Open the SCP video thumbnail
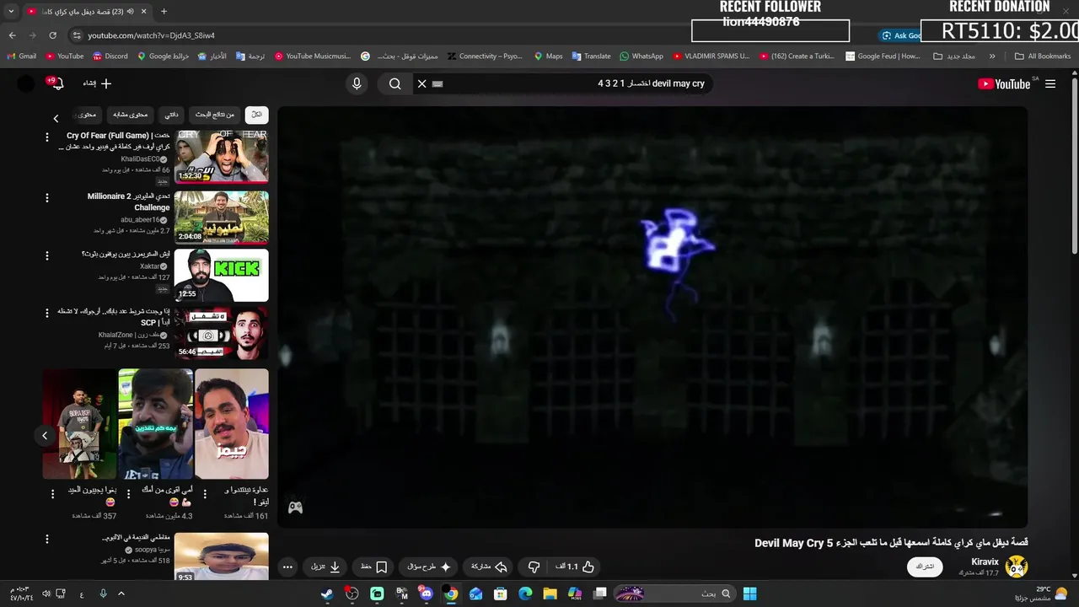Viewport: 1079px width, 607px height. click(x=222, y=333)
